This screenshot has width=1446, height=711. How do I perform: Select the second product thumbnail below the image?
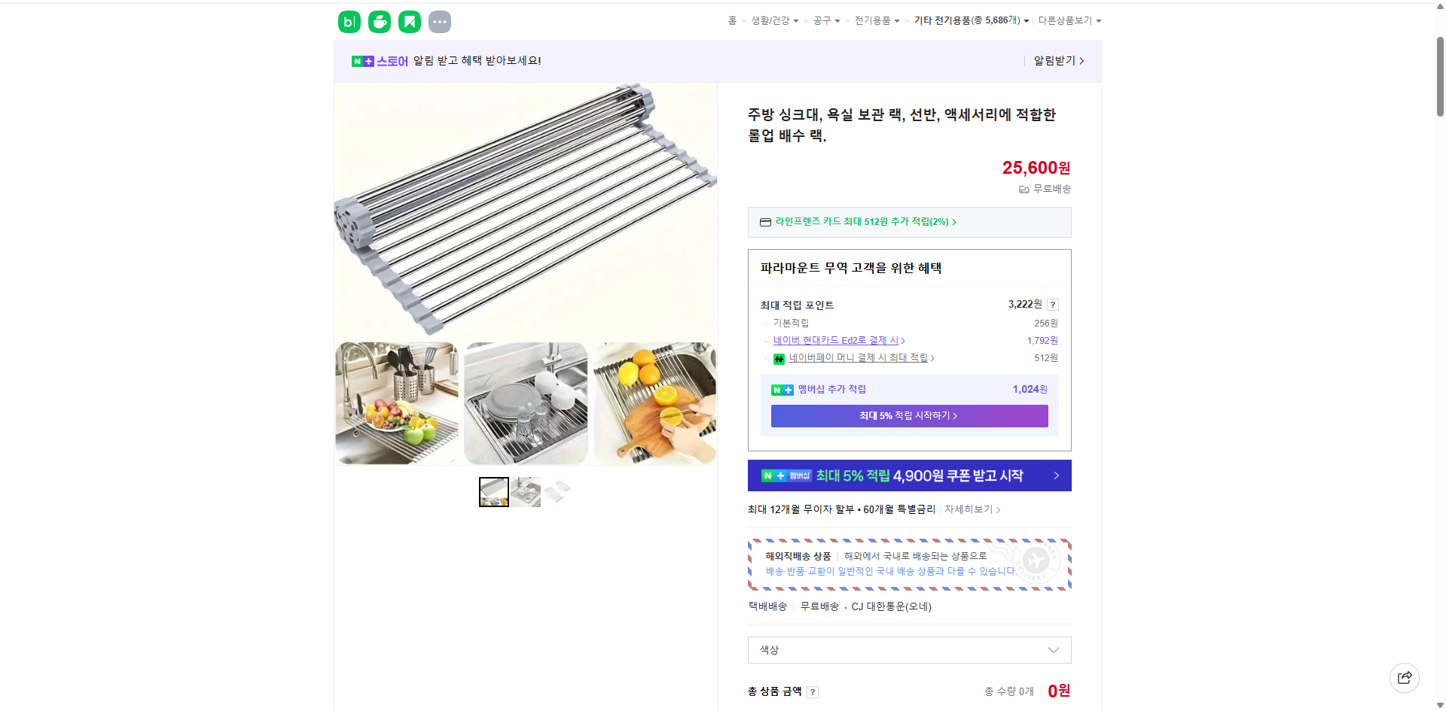pyautogui.click(x=526, y=491)
